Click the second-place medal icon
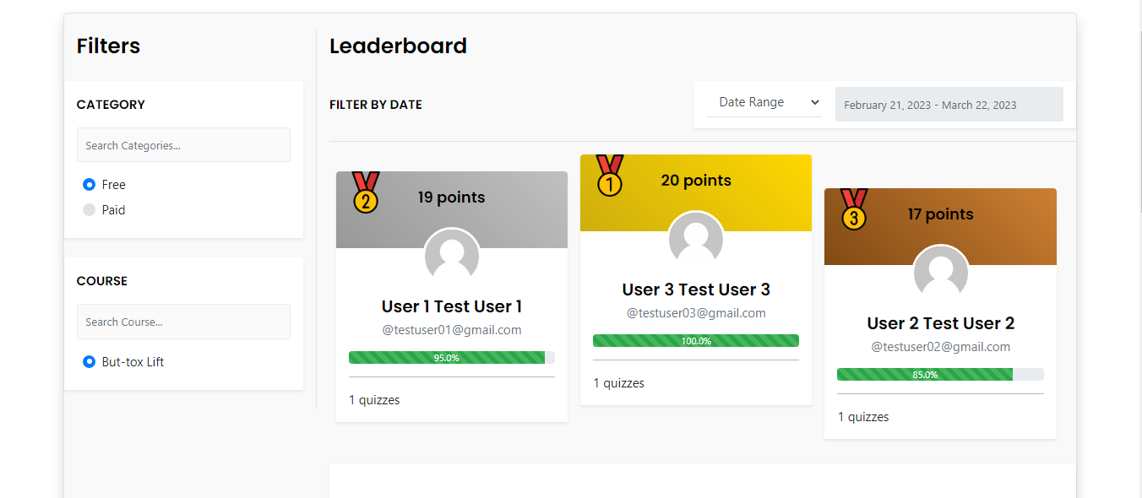The height and width of the screenshot is (498, 1142). pos(366,192)
